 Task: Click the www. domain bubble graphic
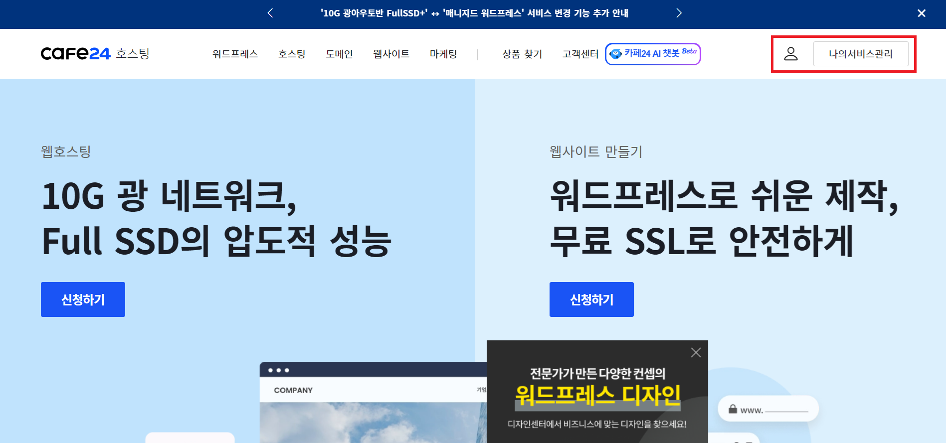768,409
